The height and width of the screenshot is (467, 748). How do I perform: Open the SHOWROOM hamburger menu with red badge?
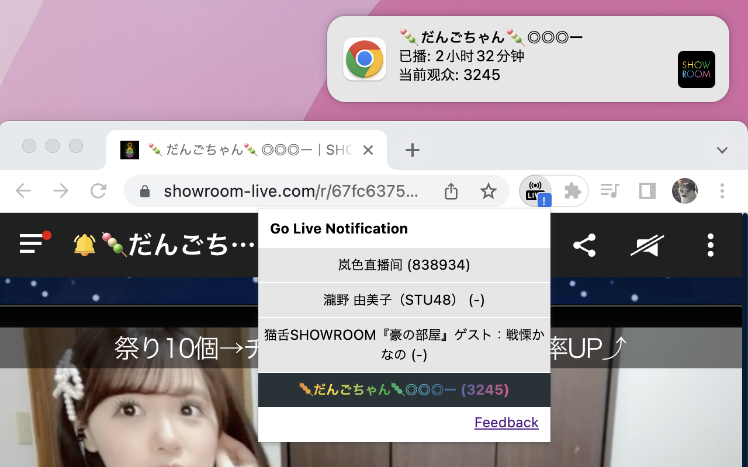29,245
